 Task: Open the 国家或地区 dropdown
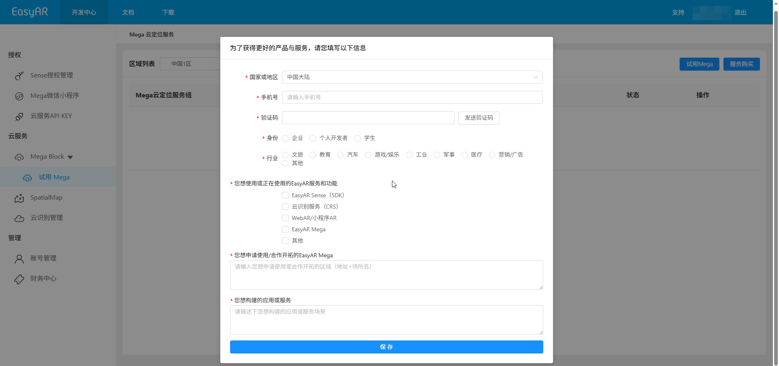[412, 77]
